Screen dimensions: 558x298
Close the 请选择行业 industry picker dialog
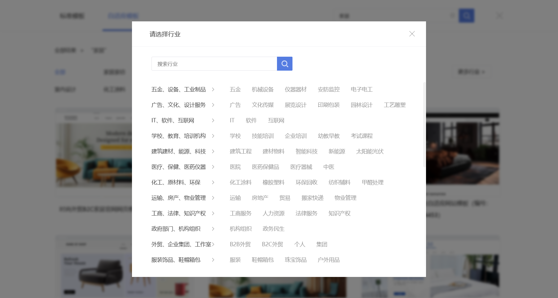click(x=412, y=34)
